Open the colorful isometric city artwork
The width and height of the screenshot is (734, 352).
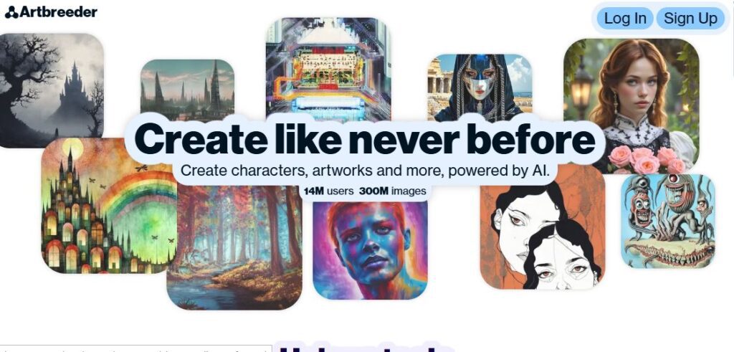328,67
